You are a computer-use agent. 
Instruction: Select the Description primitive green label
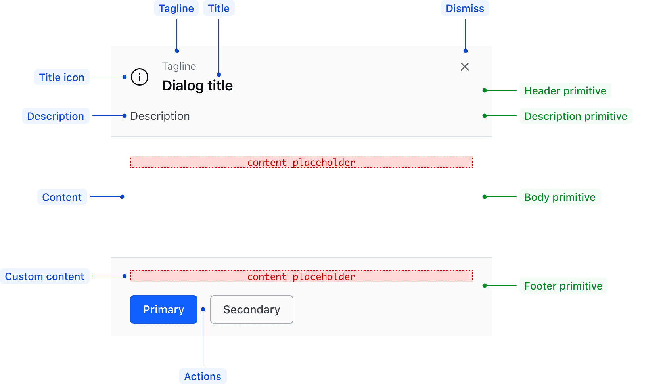click(x=576, y=116)
